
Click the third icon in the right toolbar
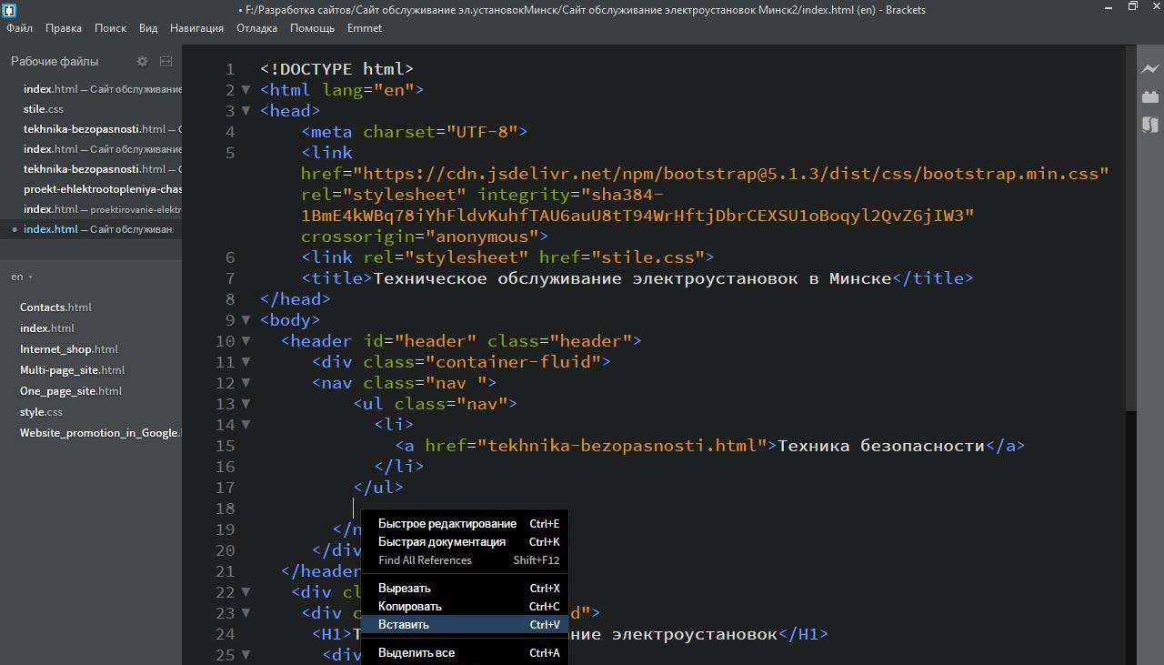pyautogui.click(x=1149, y=125)
